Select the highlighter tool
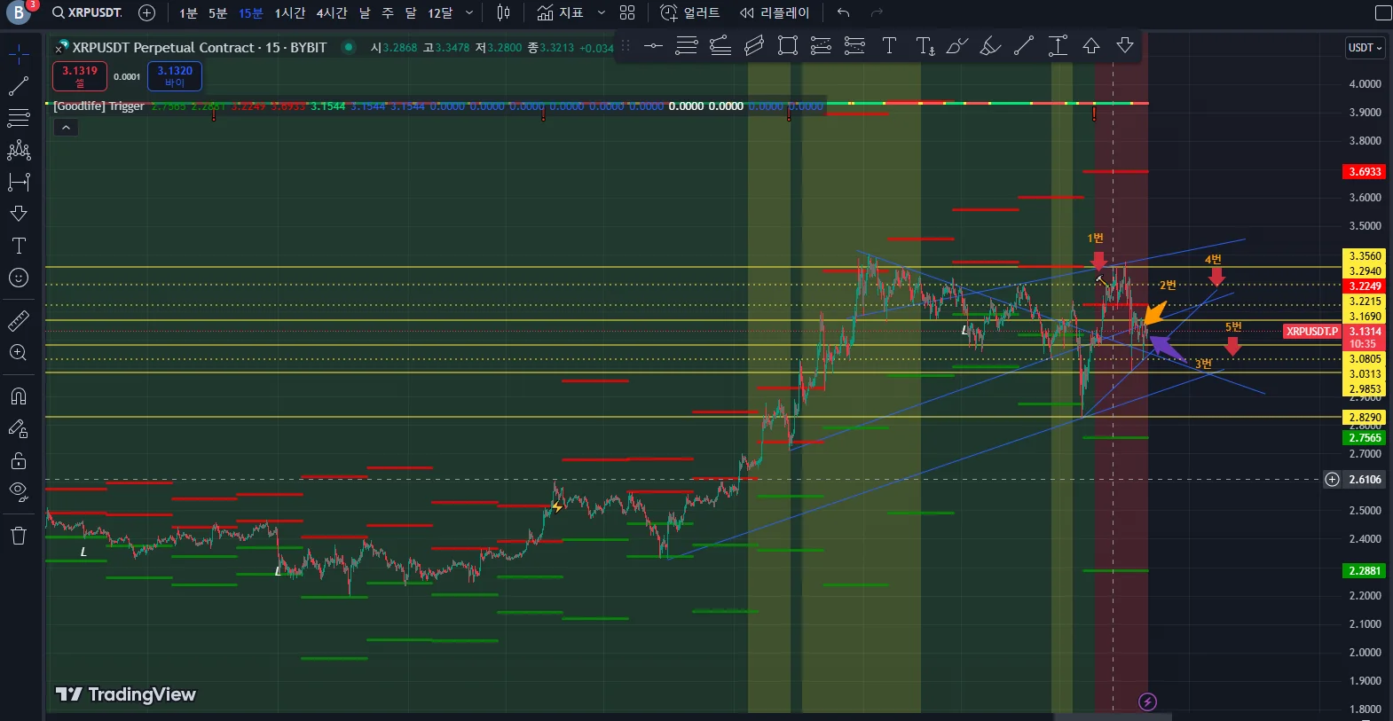 point(990,46)
